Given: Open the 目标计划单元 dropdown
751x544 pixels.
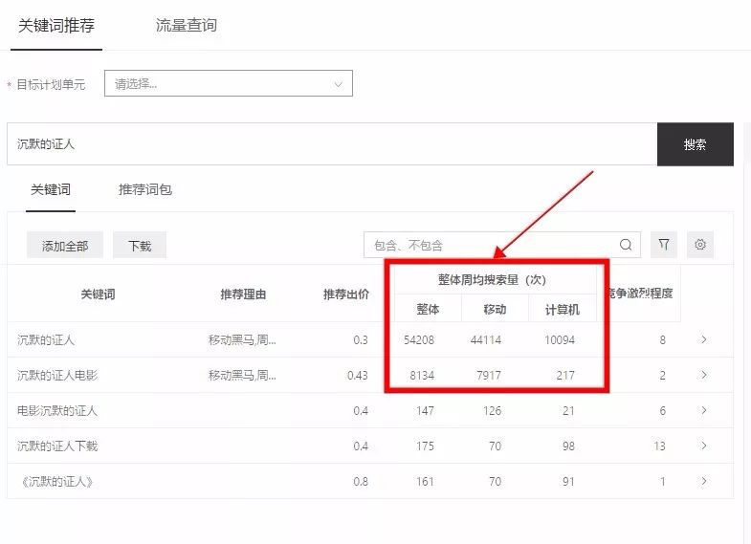Looking at the screenshot, I should pyautogui.click(x=228, y=84).
